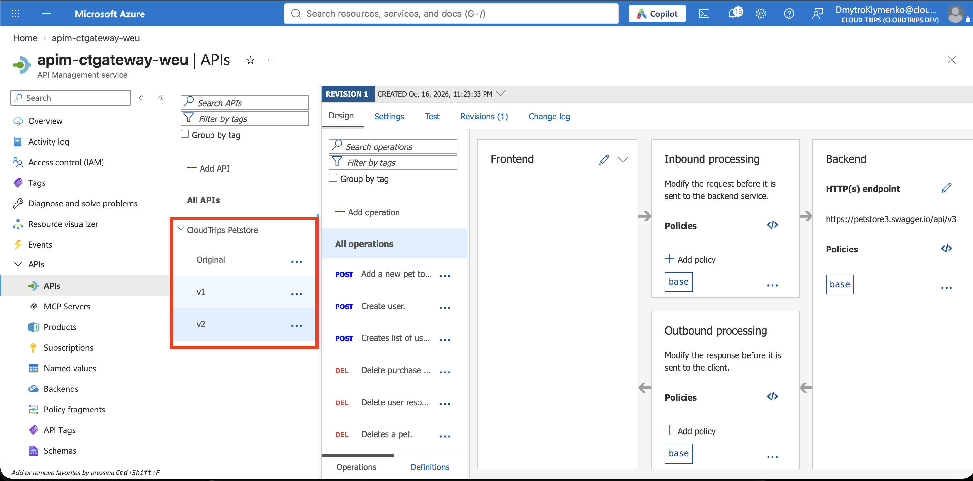Select the Operations bottom tab
The image size is (973, 481).
pyautogui.click(x=356, y=467)
